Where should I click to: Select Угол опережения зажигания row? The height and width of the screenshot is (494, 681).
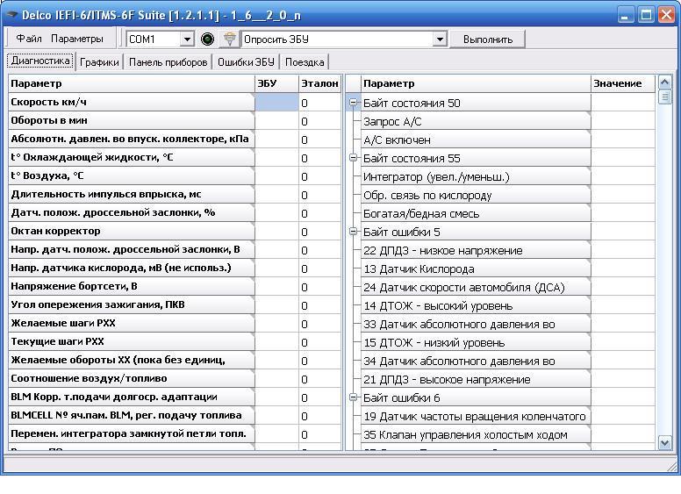[131, 305]
